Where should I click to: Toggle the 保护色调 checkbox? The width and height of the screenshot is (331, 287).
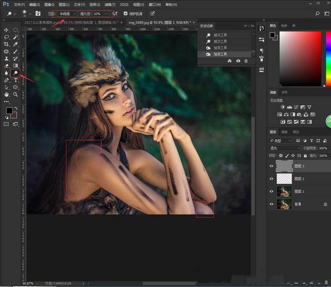[125, 13]
